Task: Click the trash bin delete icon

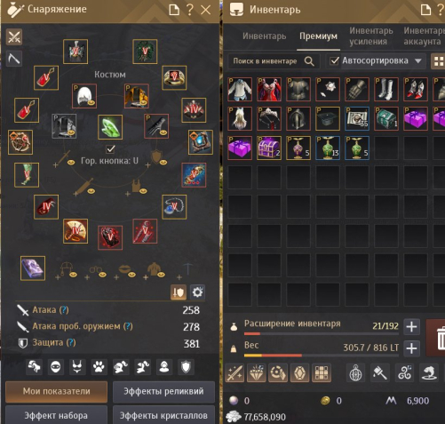Action: [441, 338]
